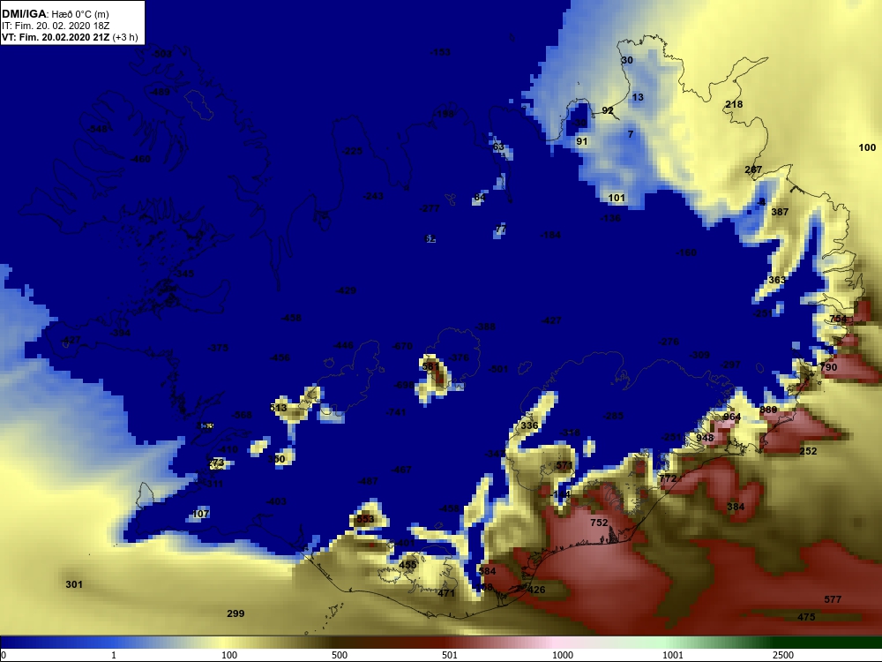Click the DMI/IGA title in legend box

click(x=24, y=14)
